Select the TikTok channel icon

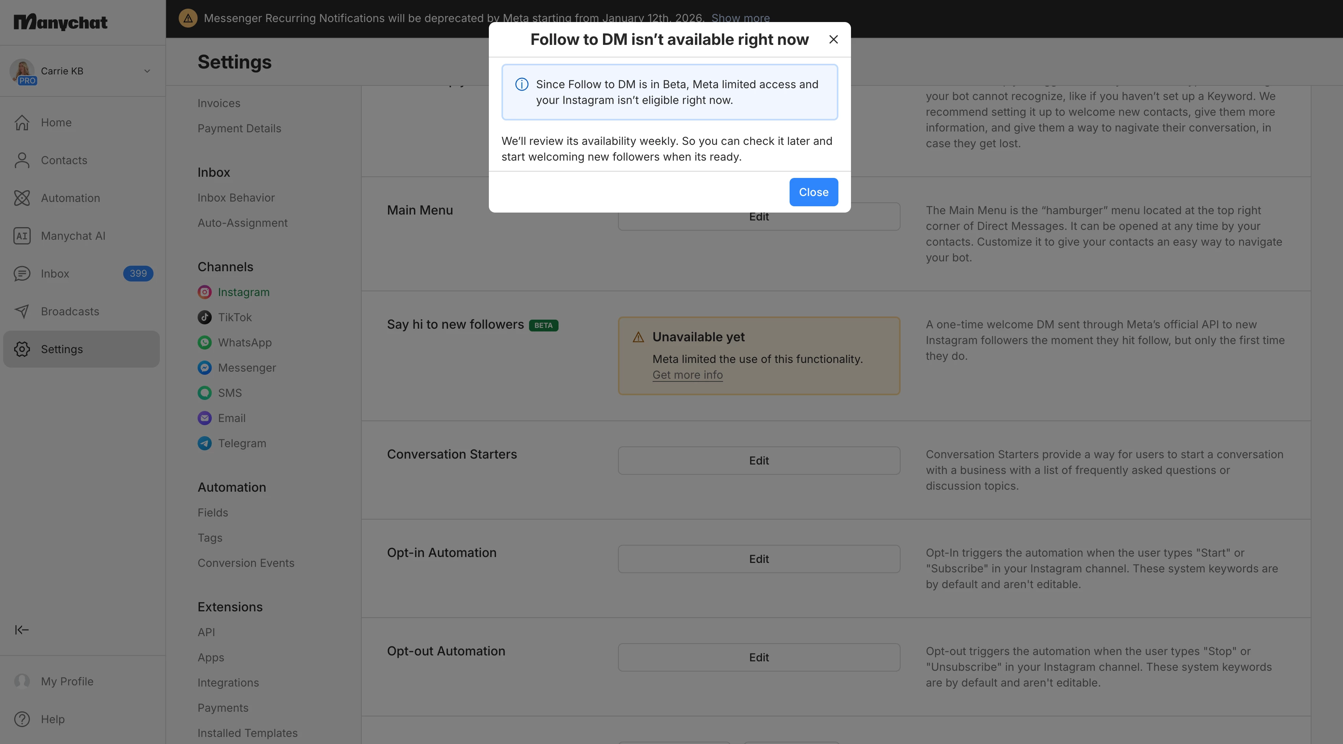[x=204, y=318]
